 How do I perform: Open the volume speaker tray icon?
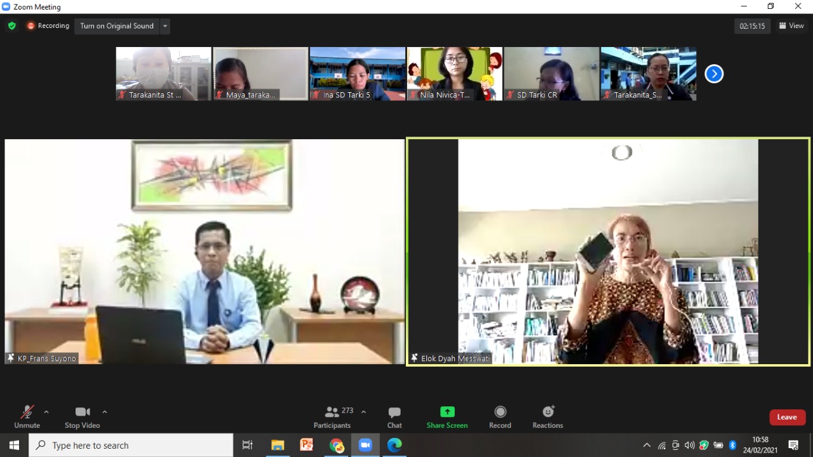click(x=690, y=445)
